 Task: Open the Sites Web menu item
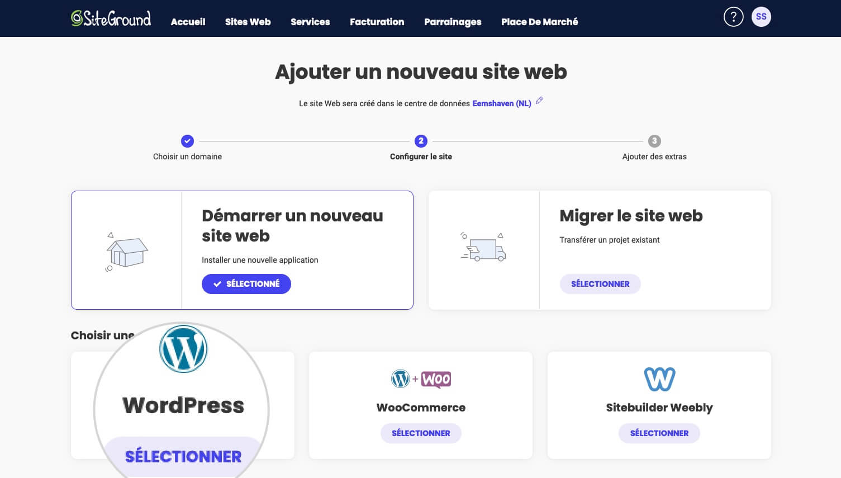[x=248, y=22]
